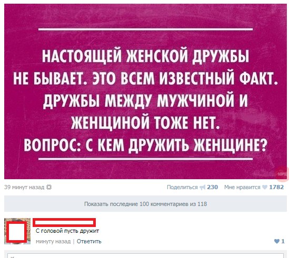View the comment's like count of 1

click(283, 241)
